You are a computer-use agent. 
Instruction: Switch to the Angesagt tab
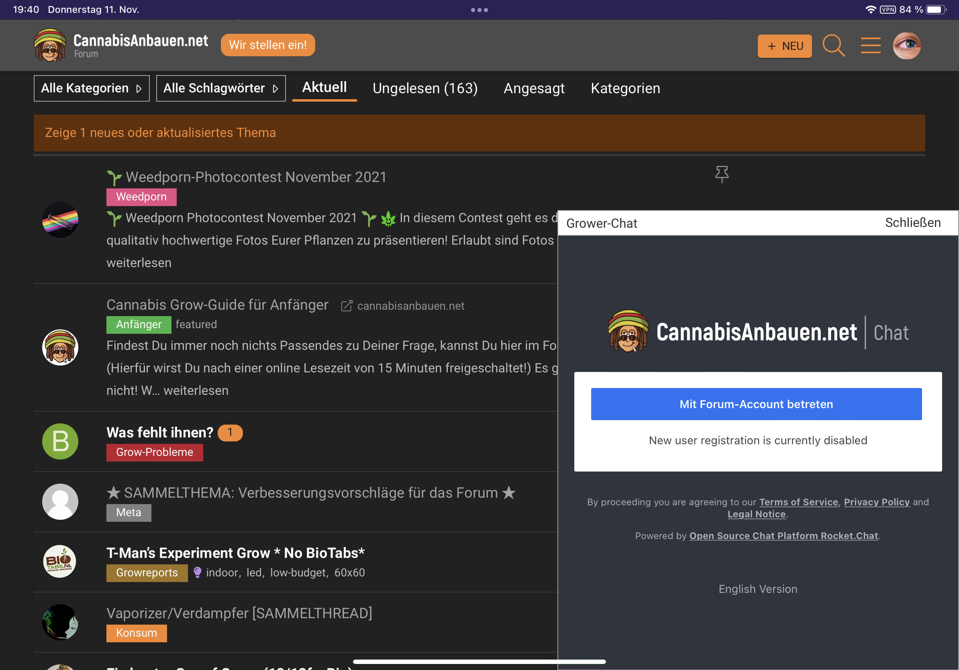click(x=534, y=88)
